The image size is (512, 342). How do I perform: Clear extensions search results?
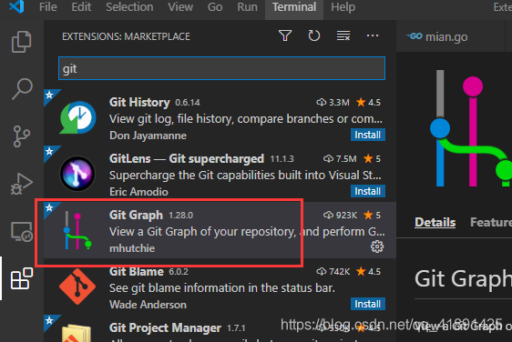click(343, 35)
